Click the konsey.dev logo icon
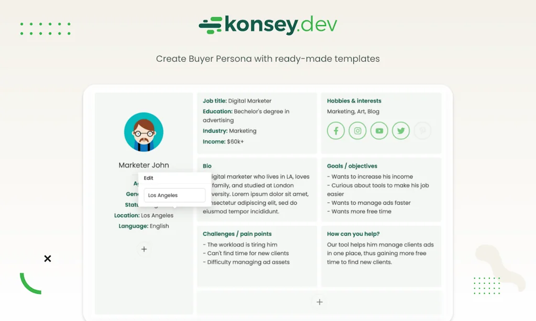536x321 pixels. [x=209, y=24]
